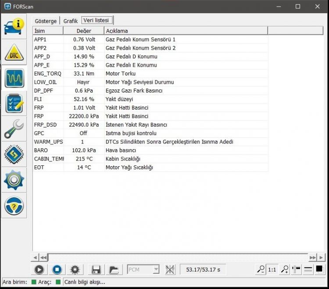Open the chip module configuration section

pyautogui.click(x=14, y=154)
